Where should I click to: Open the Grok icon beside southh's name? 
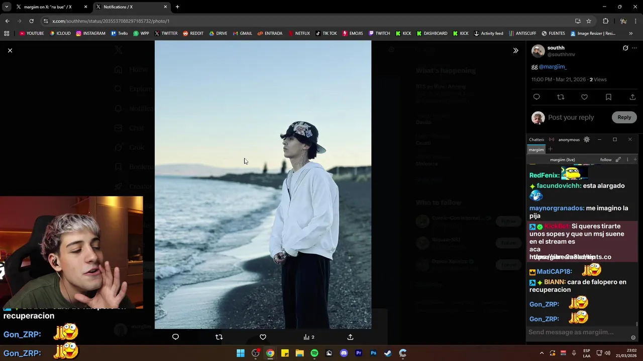click(625, 48)
